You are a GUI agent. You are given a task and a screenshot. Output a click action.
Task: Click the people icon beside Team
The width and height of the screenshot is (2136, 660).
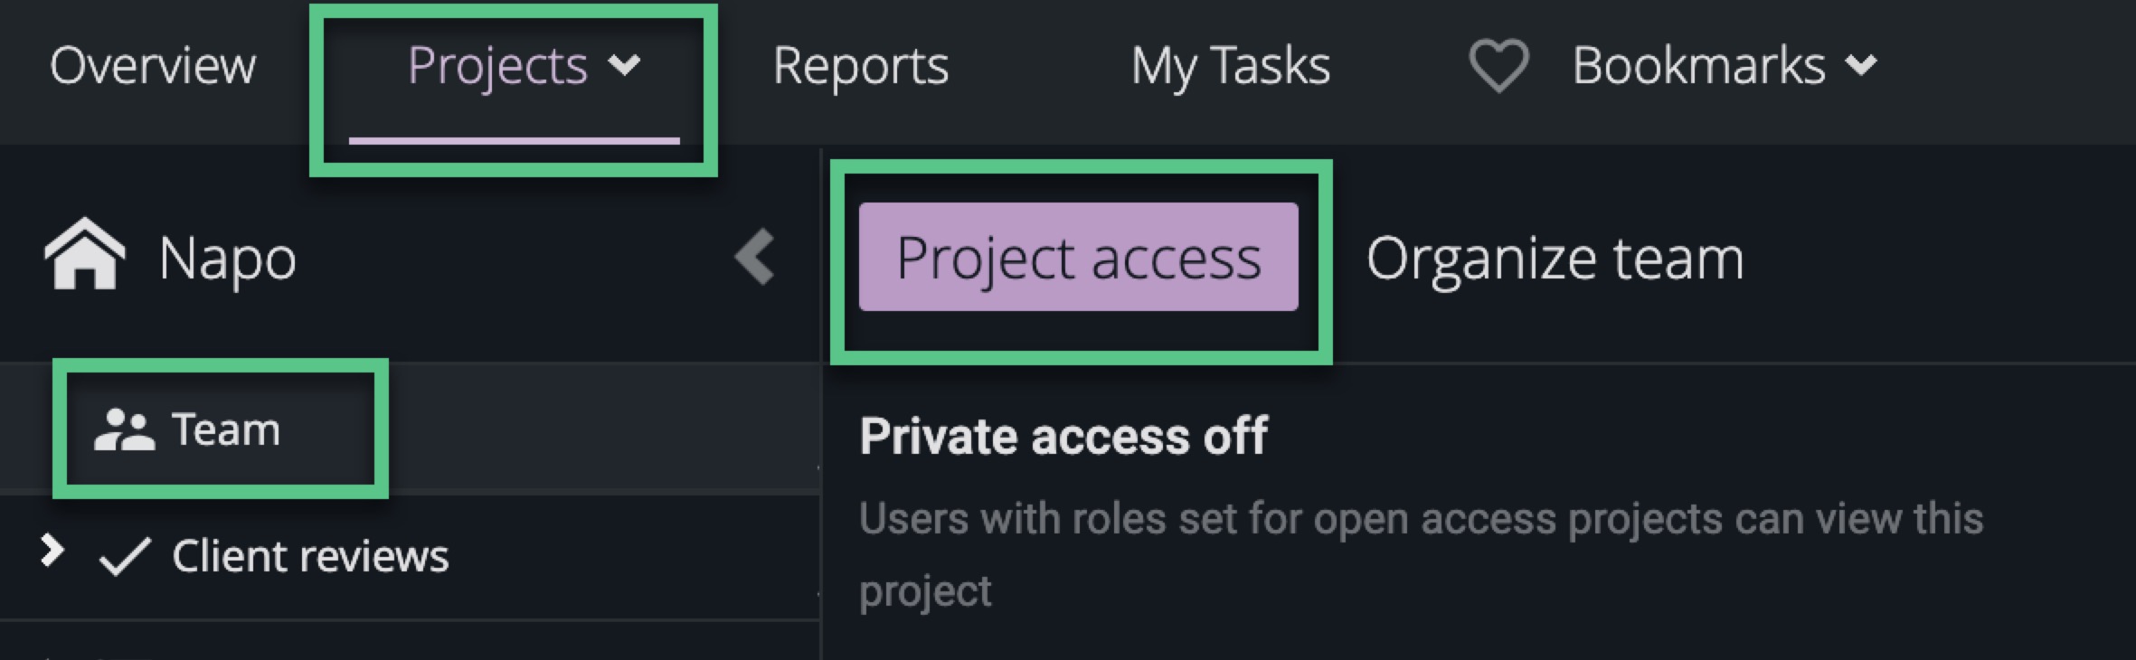pyautogui.click(x=124, y=429)
